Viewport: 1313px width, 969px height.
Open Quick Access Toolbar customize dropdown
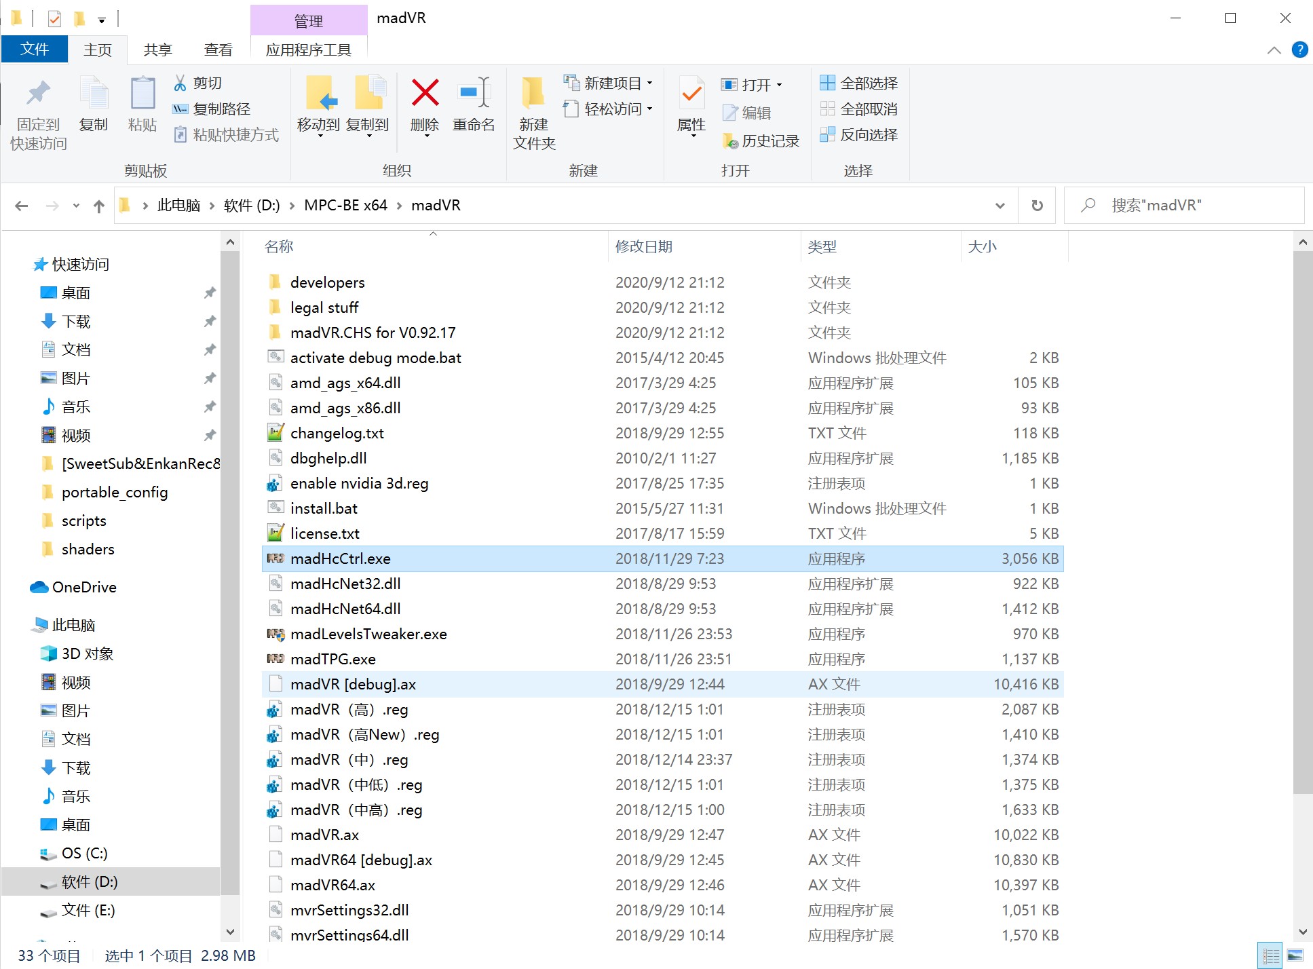(x=102, y=20)
